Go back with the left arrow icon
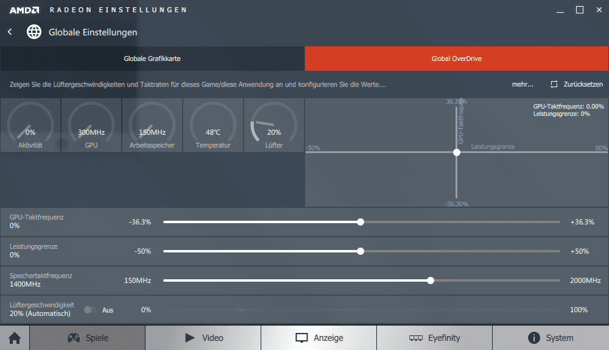The width and height of the screenshot is (609, 350). coord(10,32)
